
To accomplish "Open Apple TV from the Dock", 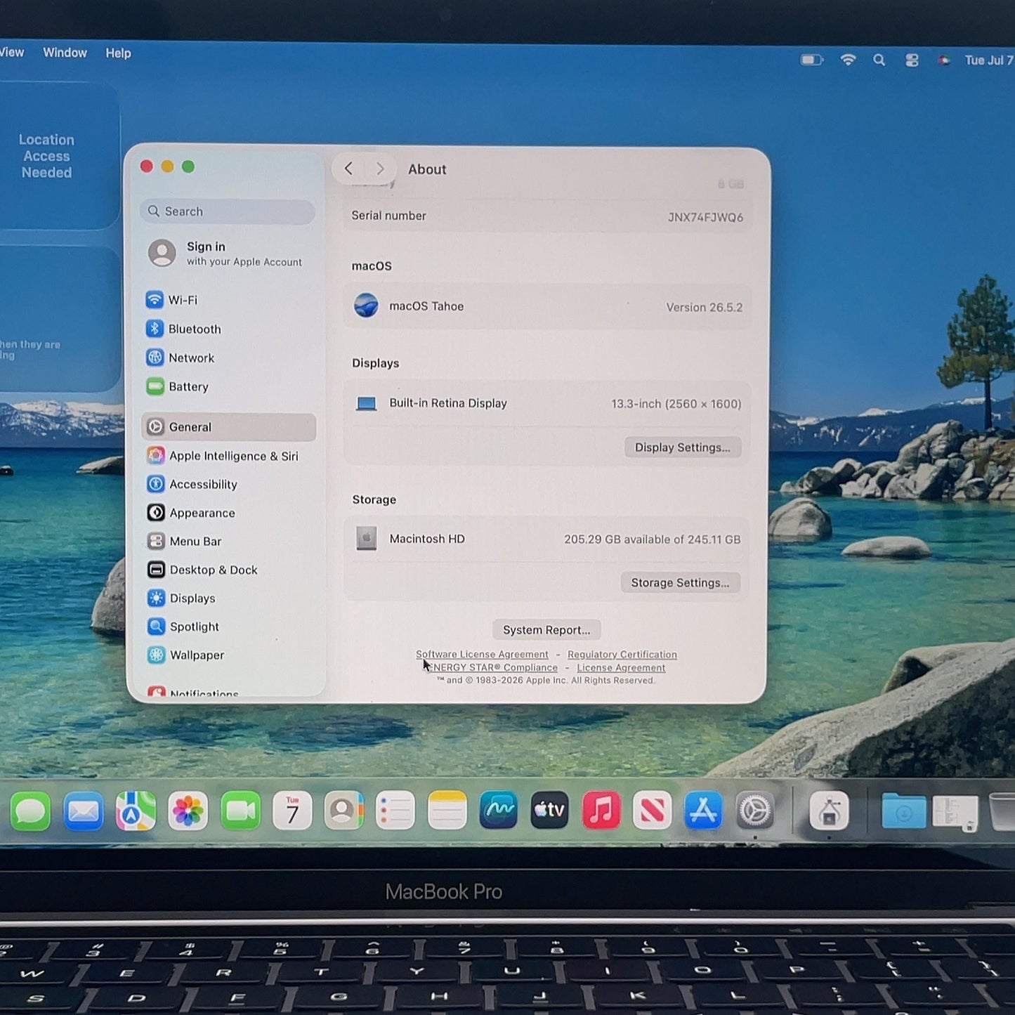I will (x=550, y=811).
